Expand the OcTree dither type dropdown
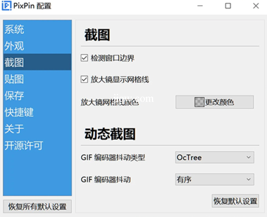267x217 pixels. 214,157
